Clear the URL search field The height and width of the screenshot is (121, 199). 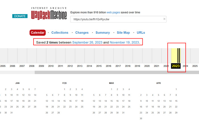tap(164, 19)
